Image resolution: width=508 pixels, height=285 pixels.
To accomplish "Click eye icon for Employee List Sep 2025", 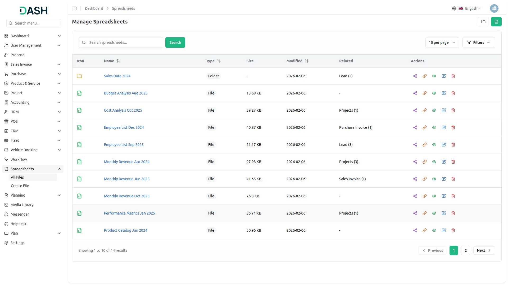I will pos(434,145).
